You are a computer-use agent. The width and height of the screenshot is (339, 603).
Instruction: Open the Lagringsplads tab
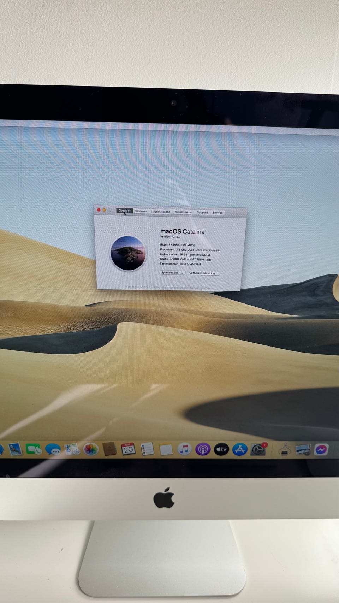coord(161,212)
